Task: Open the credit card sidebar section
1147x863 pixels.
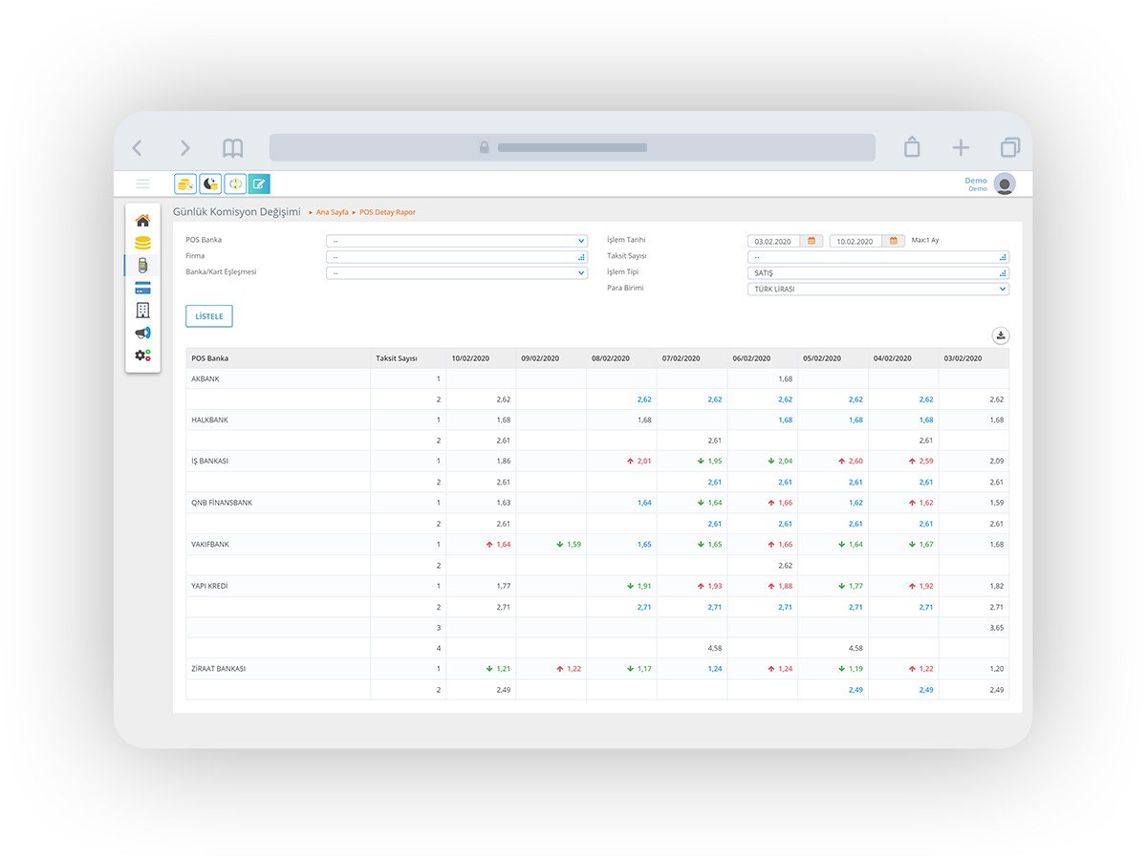Action: (142, 288)
